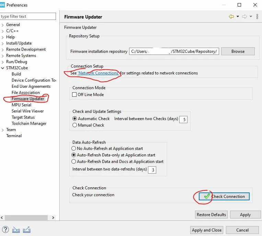The width and height of the screenshot is (262, 236).
Task: Expand the Remote Development tree node
Action: click(2, 50)
